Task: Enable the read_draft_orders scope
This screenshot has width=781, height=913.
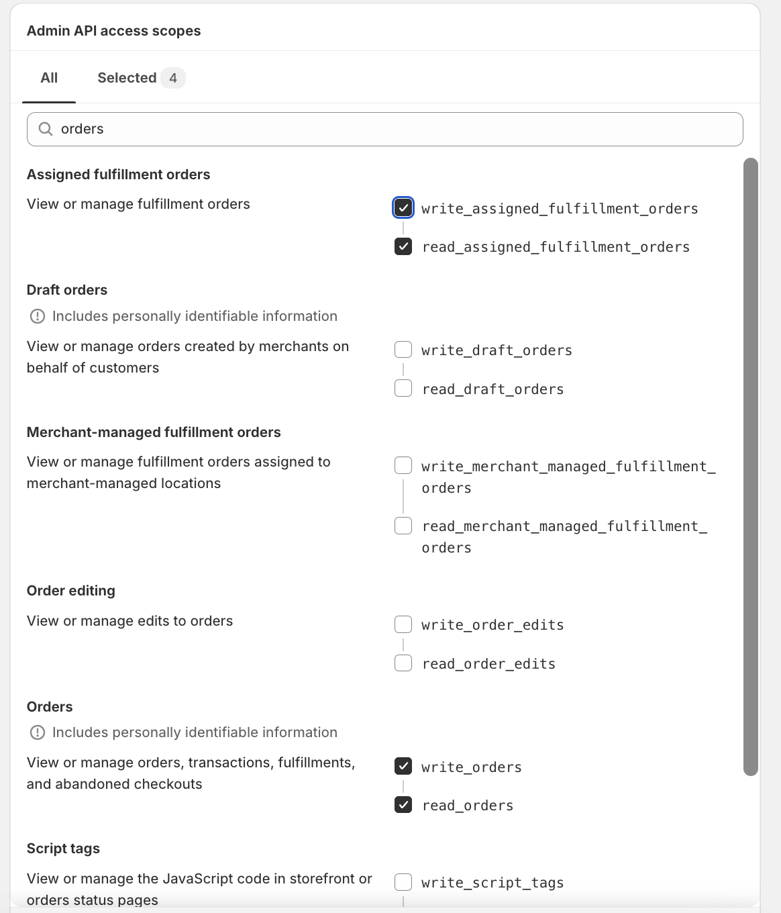Action: coord(403,389)
